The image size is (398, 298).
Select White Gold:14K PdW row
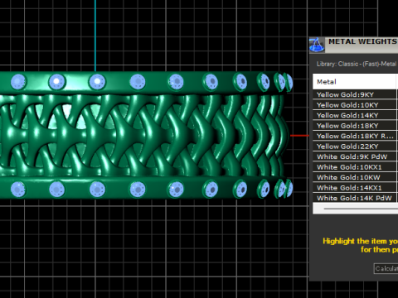pos(355,198)
